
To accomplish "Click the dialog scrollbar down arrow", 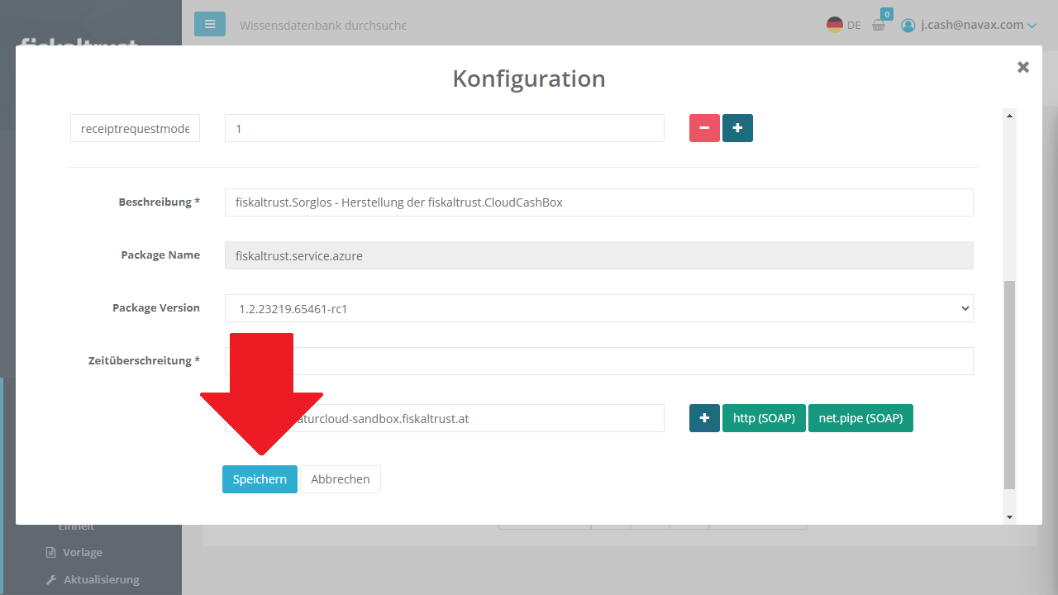I will coord(1009,516).
